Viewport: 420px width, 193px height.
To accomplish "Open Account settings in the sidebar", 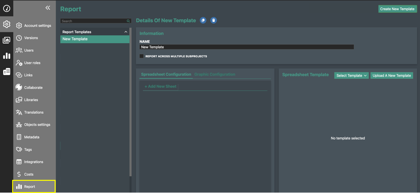I will point(37,26).
